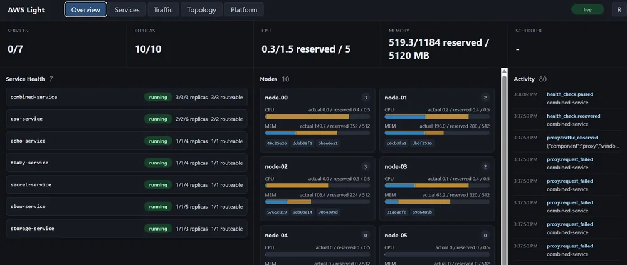
Task: Click replica chip 40c05e26
Action: [x=277, y=143]
